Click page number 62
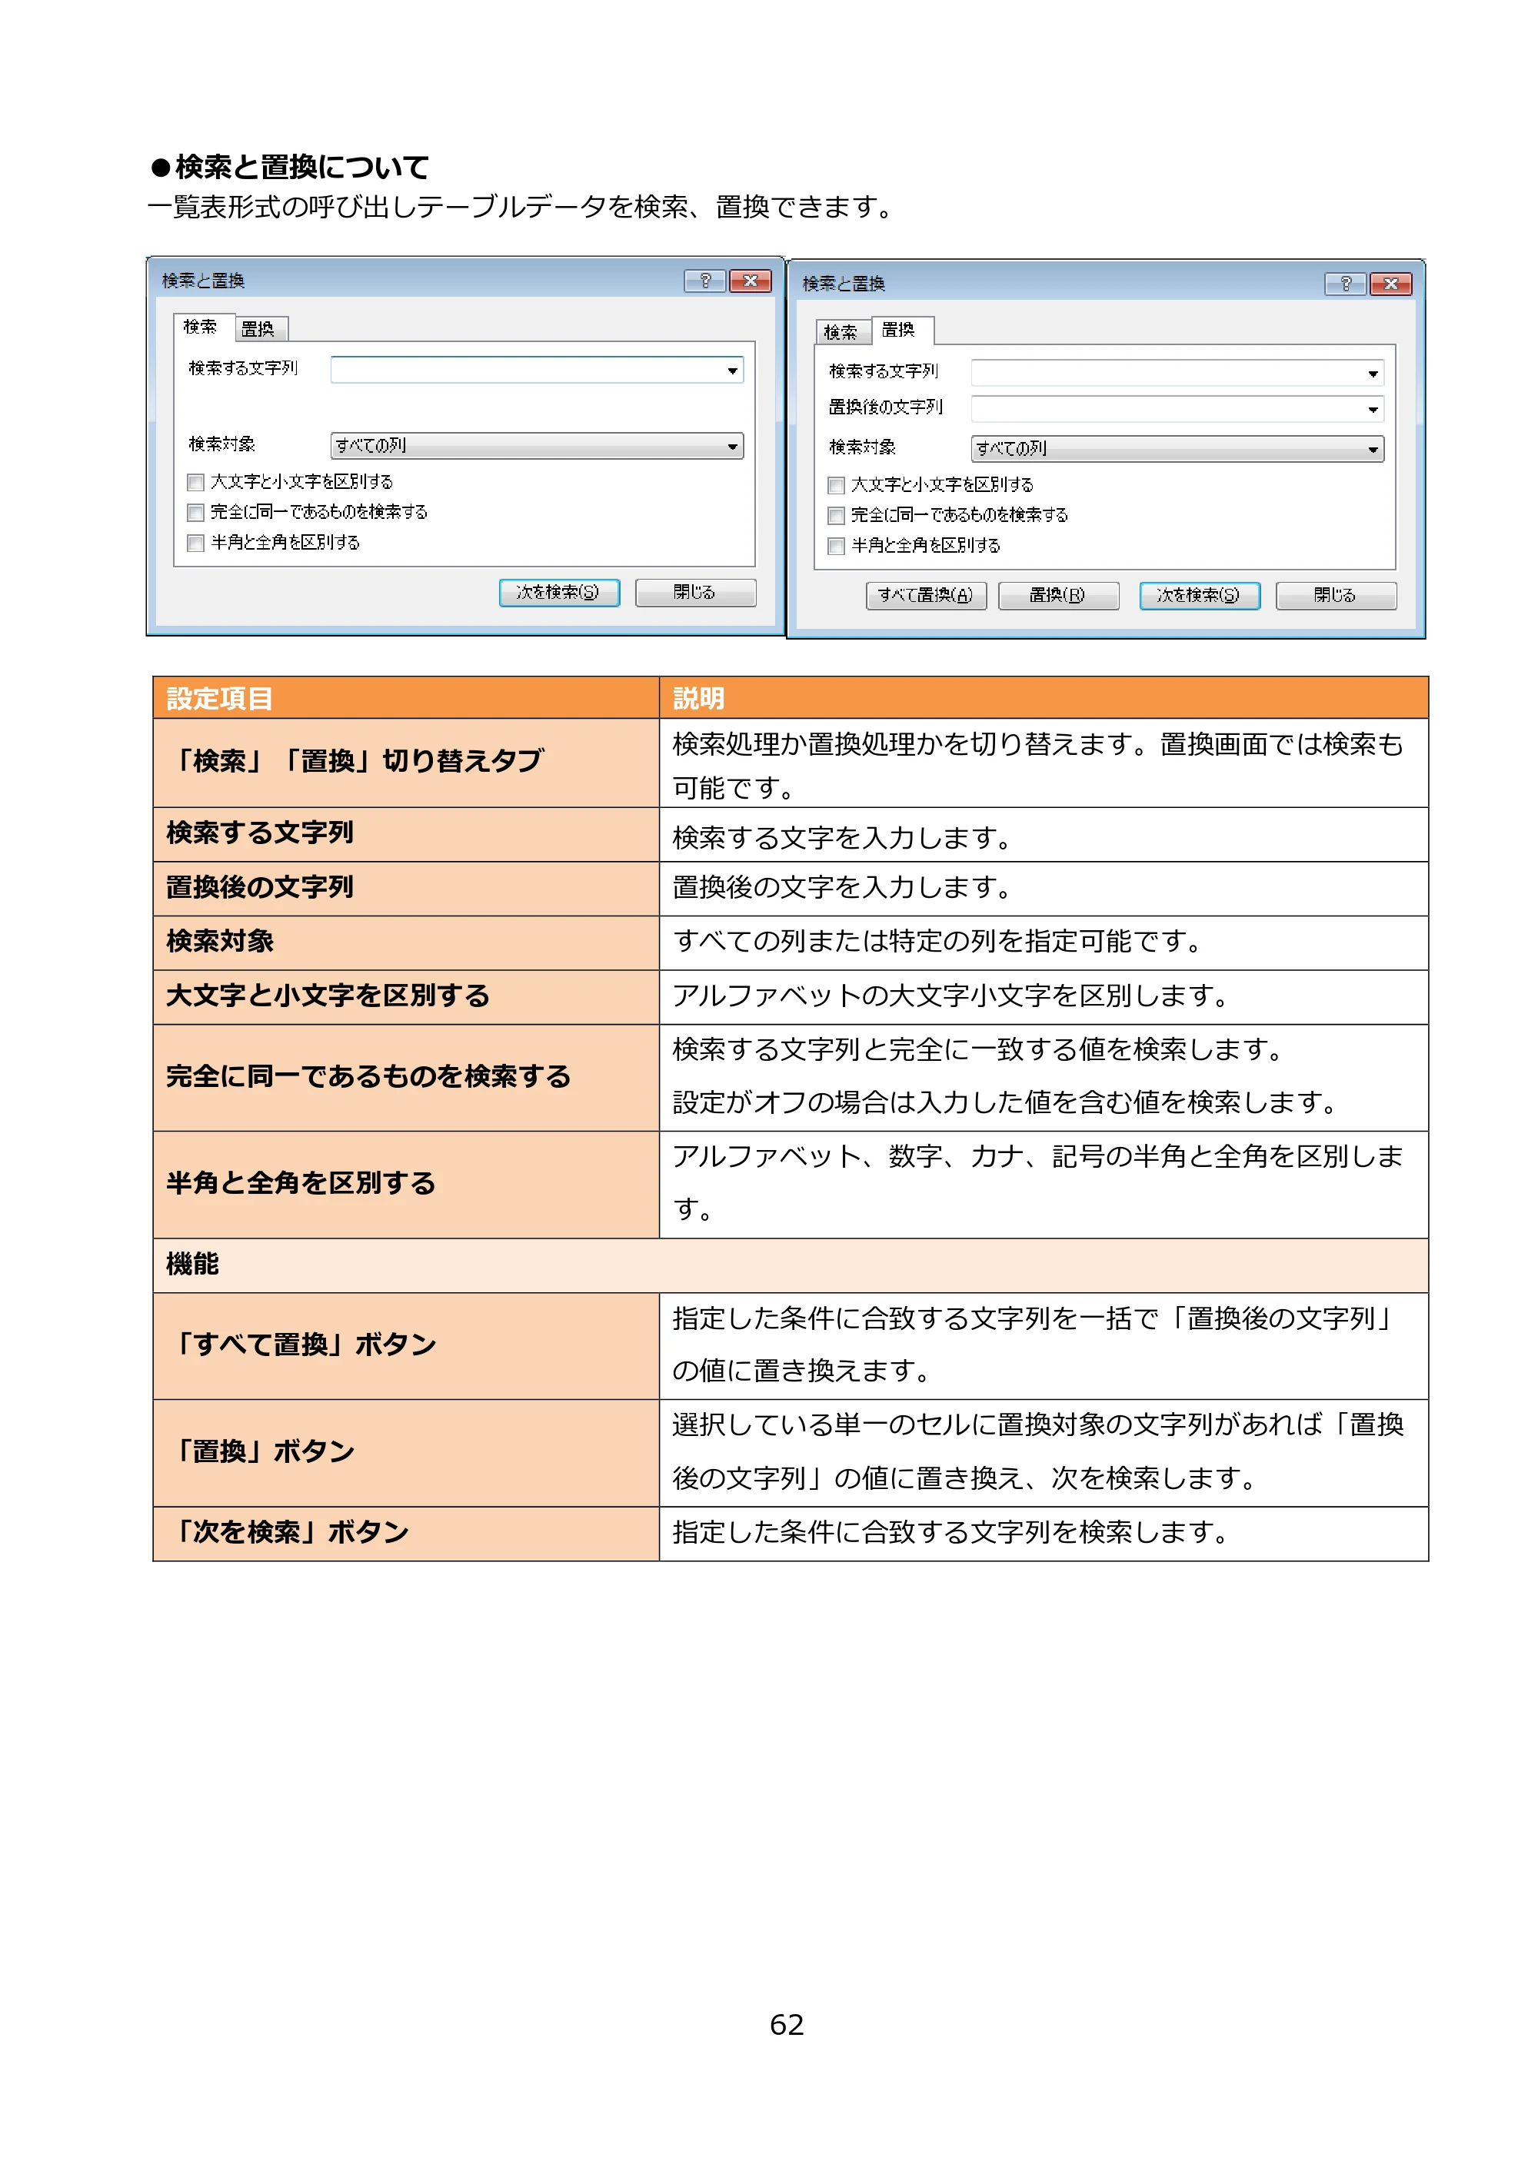Image resolution: width=1538 pixels, height=2174 pixels. (x=787, y=2024)
